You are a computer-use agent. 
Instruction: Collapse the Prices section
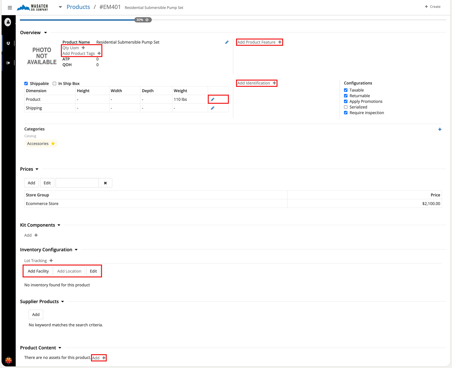coord(37,169)
